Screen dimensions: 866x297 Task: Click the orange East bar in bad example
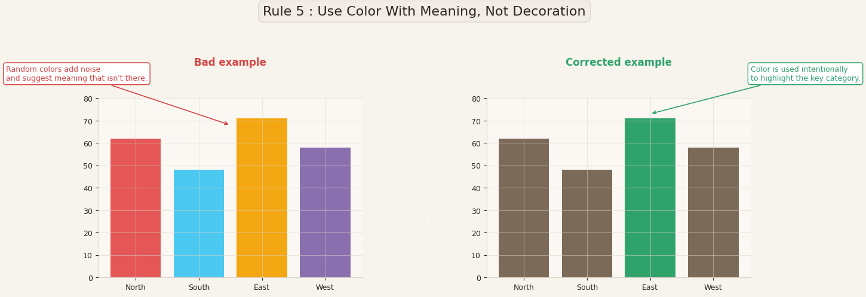pos(262,198)
